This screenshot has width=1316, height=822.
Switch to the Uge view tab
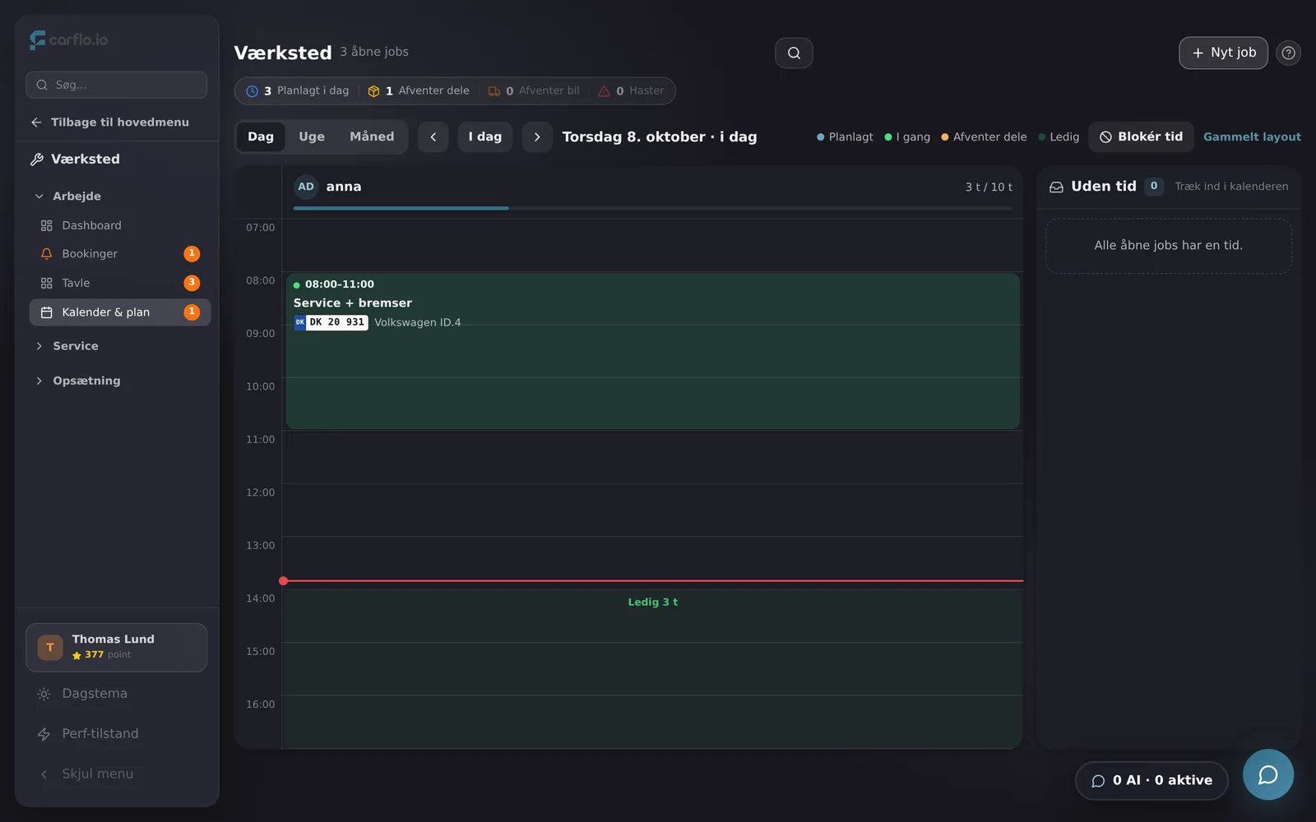point(312,136)
